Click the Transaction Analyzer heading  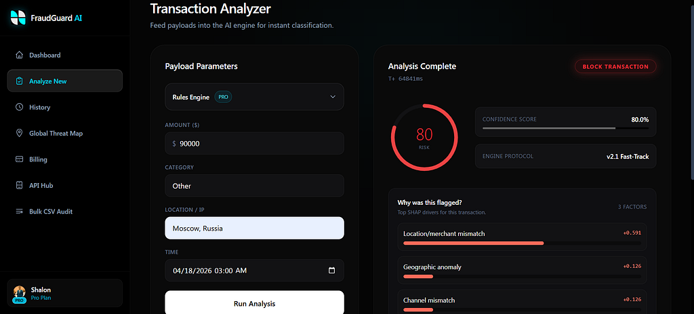(x=211, y=8)
